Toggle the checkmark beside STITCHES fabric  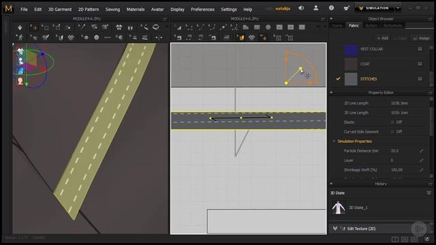(x=338, y=79)
